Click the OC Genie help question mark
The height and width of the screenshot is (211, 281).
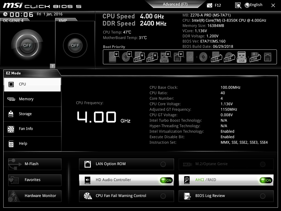(52, 66)
